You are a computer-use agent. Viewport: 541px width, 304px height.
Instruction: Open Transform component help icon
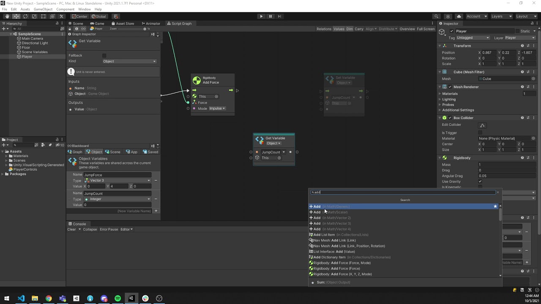[x=522, y=46]
